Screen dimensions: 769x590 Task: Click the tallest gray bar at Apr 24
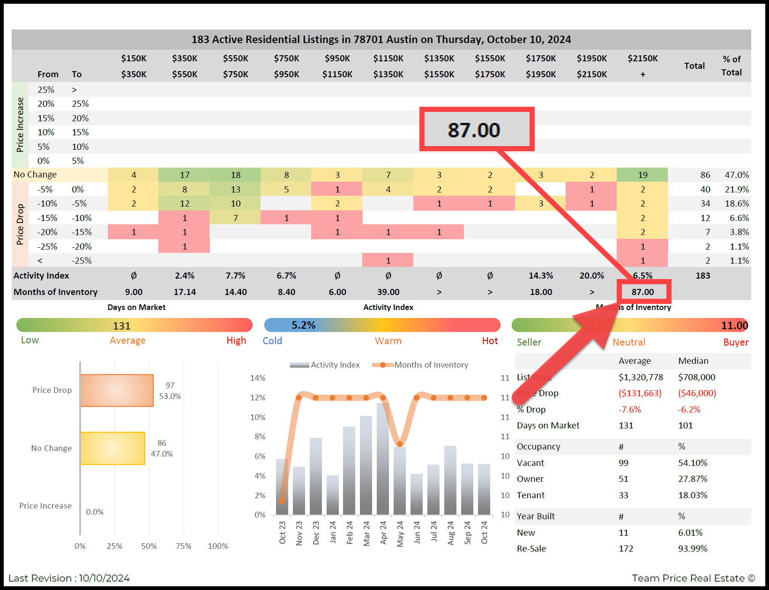383,459
